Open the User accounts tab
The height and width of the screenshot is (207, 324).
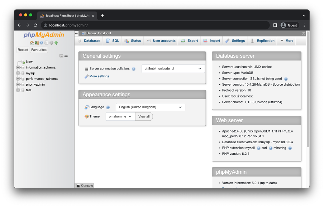[x=161, y=41]
